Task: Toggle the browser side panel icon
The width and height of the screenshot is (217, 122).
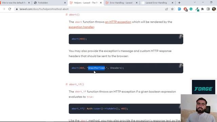Action: click(x=208, y=9)
